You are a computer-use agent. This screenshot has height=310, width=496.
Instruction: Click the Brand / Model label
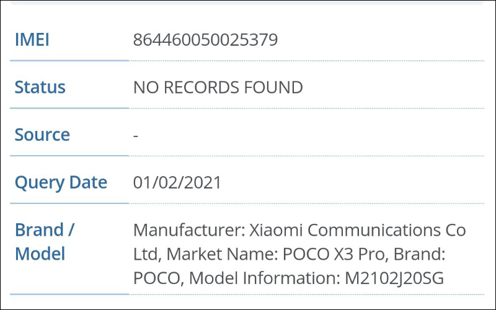44,242
